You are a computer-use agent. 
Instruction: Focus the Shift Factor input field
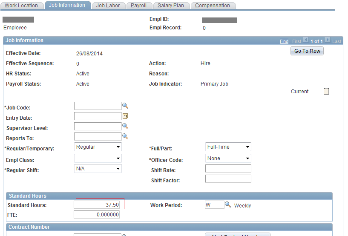(228, 179)
